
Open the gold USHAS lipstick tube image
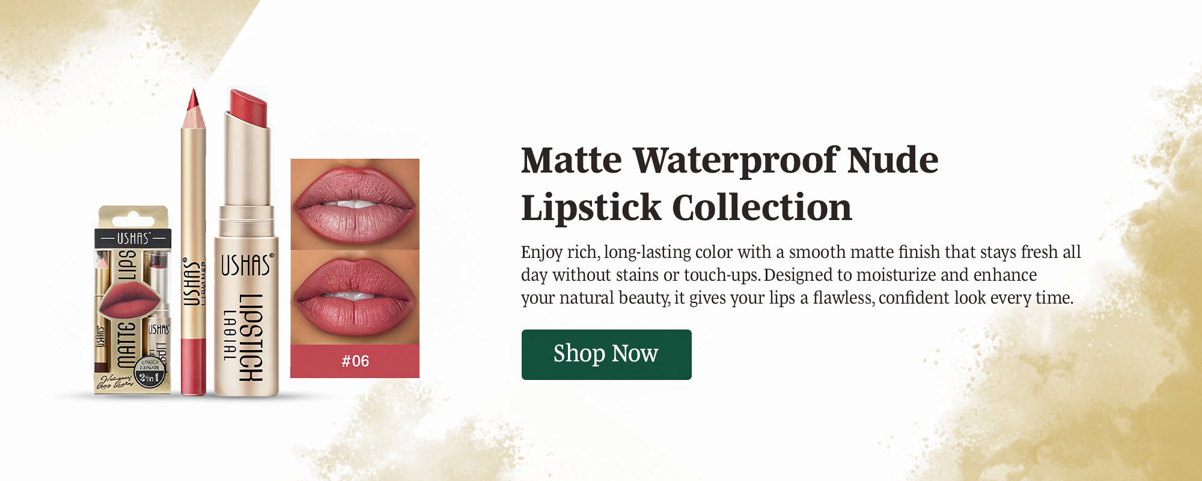[x=246, y=242]
